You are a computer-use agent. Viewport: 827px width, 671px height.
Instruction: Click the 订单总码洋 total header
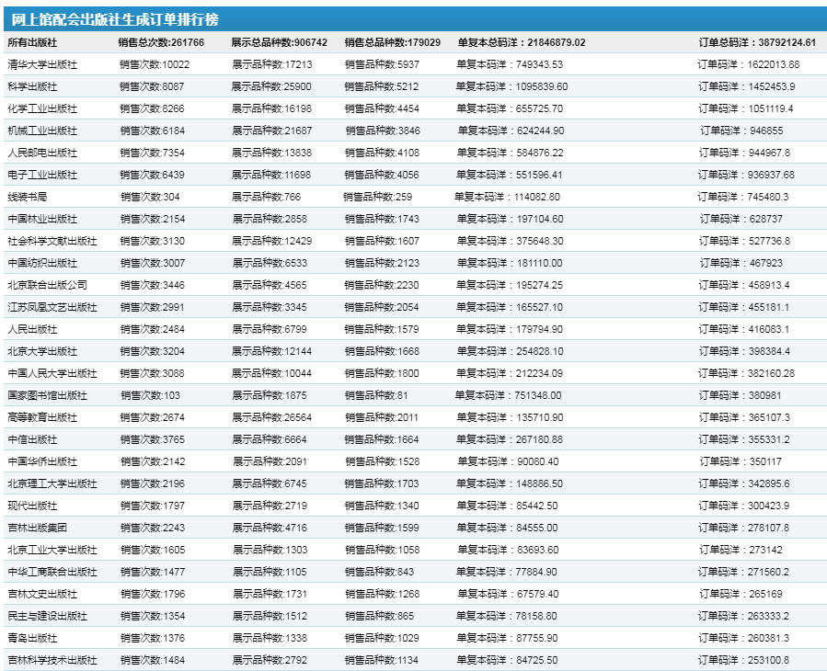[757, 42]
